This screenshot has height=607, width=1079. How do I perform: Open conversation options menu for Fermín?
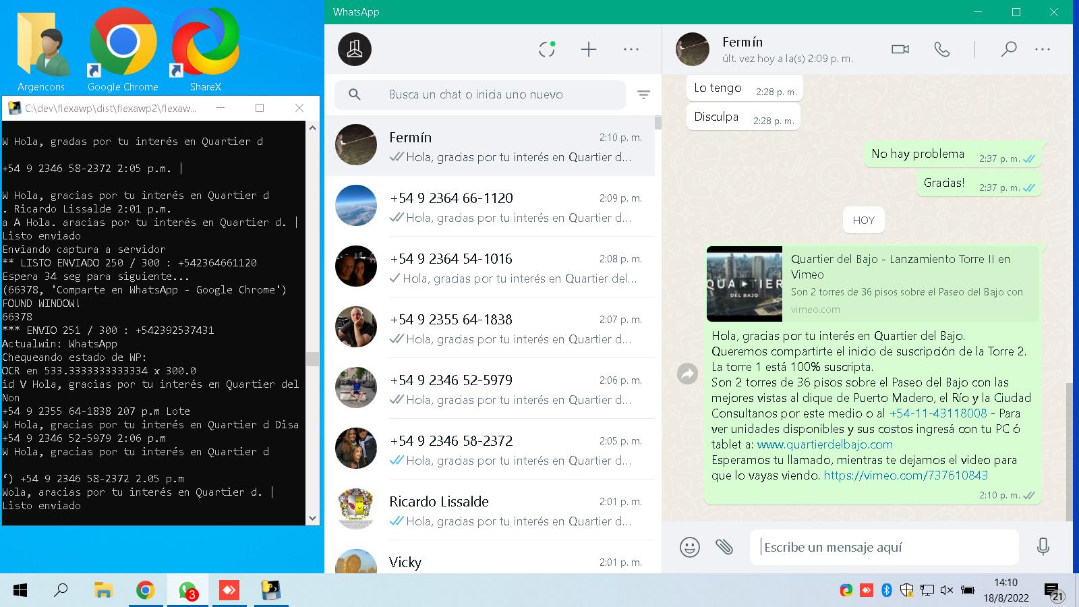point(1043,49)
